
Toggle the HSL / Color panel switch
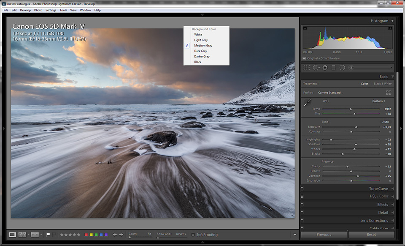coord(302,196)
